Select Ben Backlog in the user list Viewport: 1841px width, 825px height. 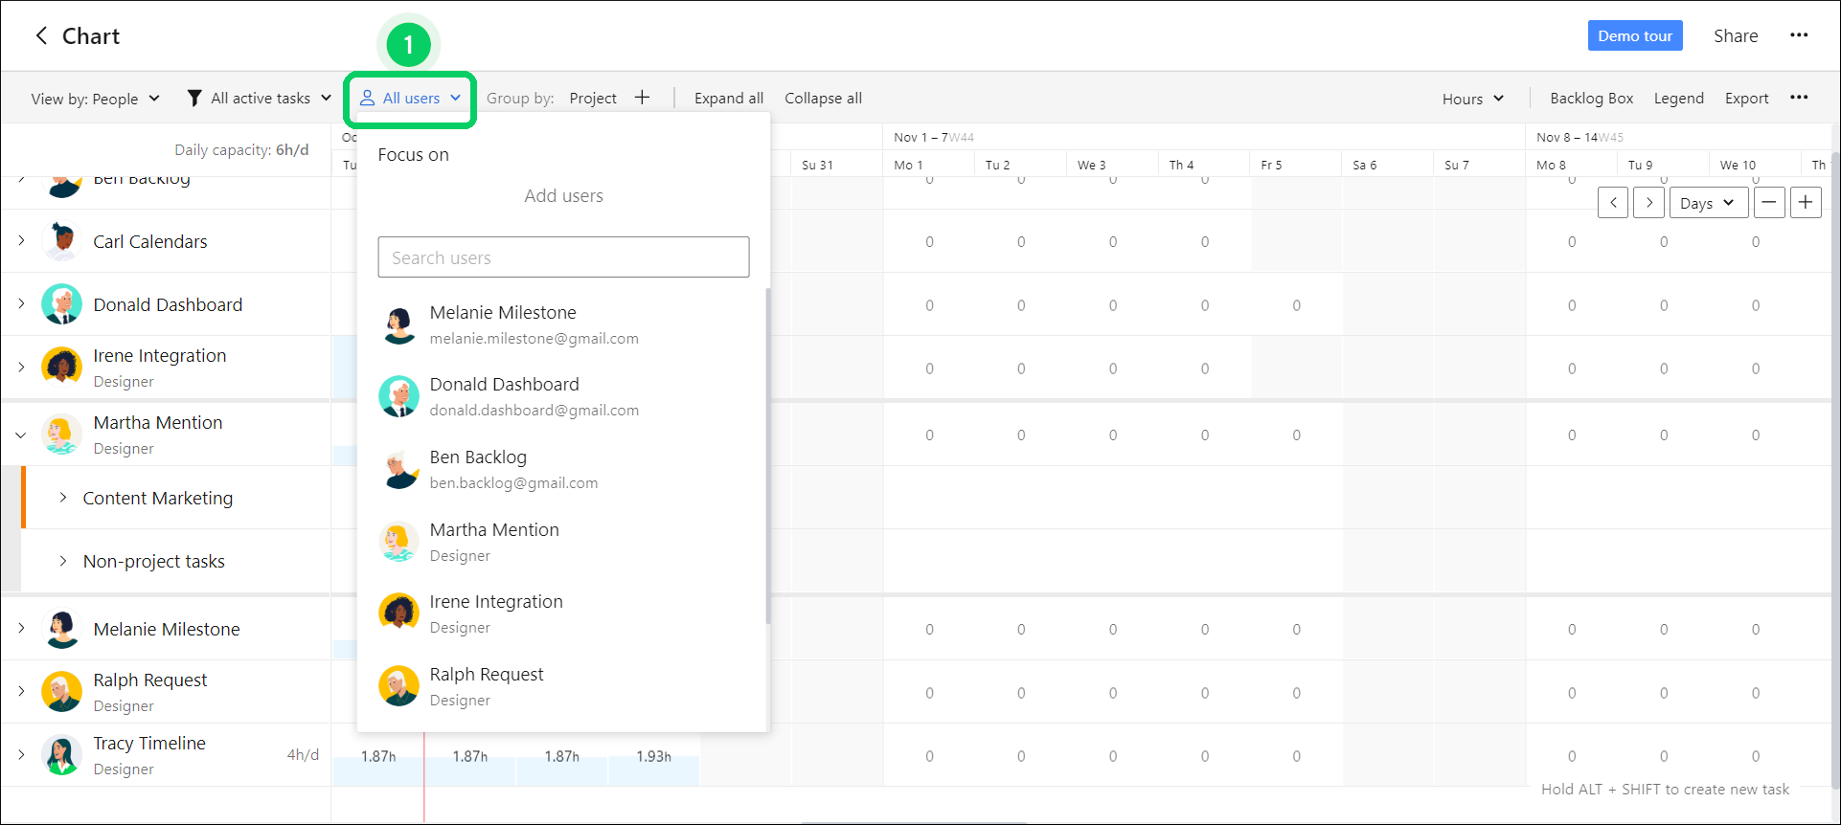(x=563, y=469)
